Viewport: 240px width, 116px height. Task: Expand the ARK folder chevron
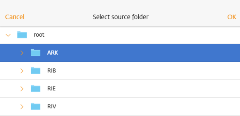click(x=22, y=53)
